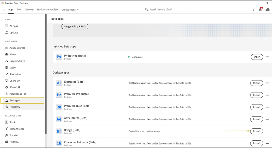Image resolution: width=272 pixels, height=148 pixels.
Task: Click the Tutorials graduation cap icon
Action: click(x=7, y=135)
